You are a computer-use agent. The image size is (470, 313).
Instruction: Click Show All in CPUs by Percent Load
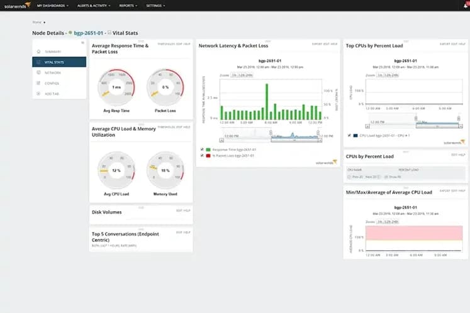(393, 177)
